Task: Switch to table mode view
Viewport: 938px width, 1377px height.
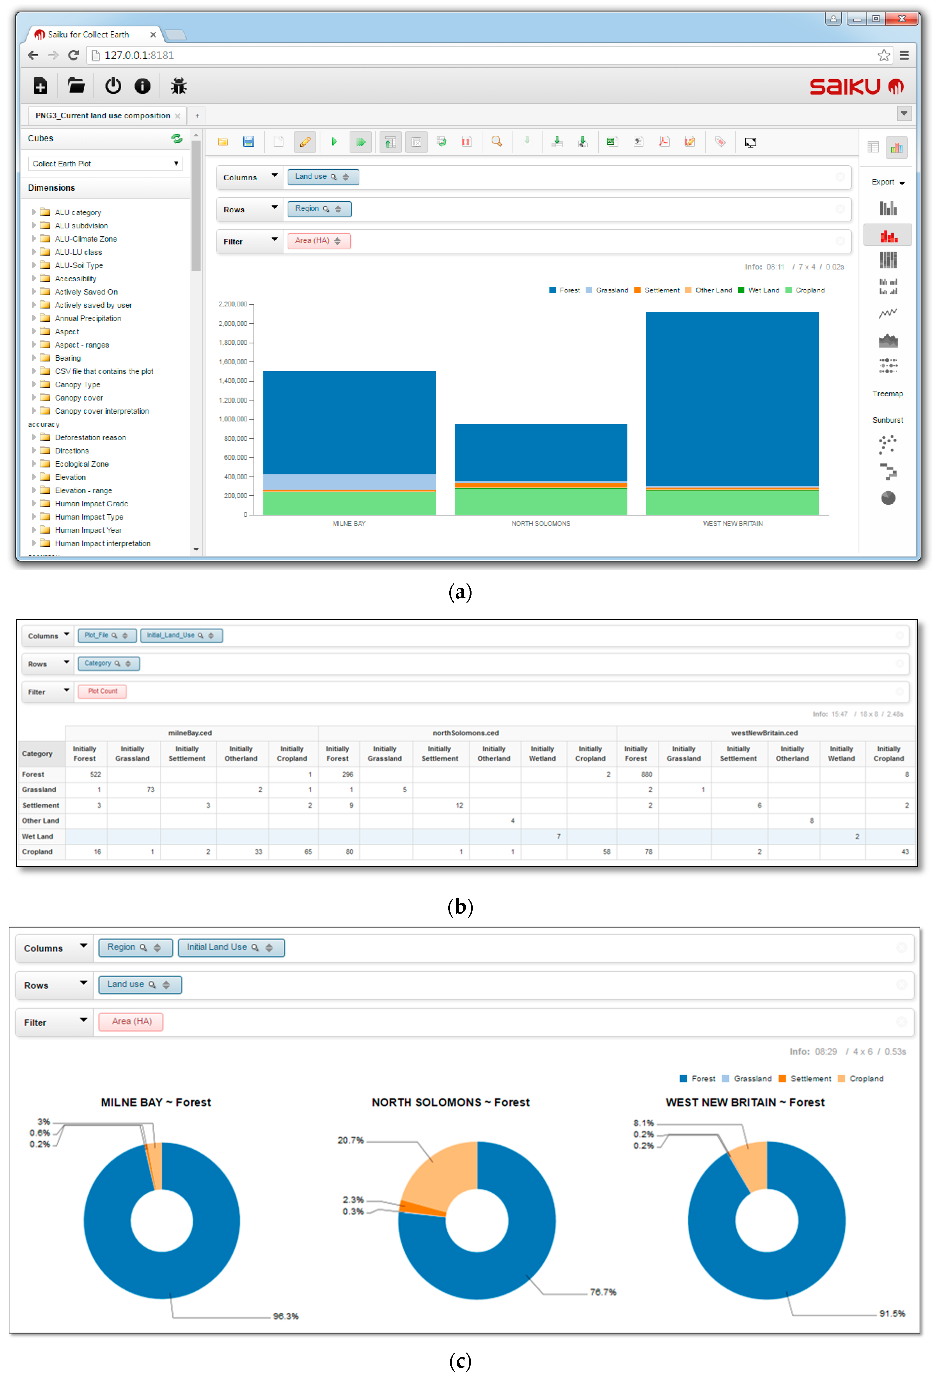Action: (873, 147)
